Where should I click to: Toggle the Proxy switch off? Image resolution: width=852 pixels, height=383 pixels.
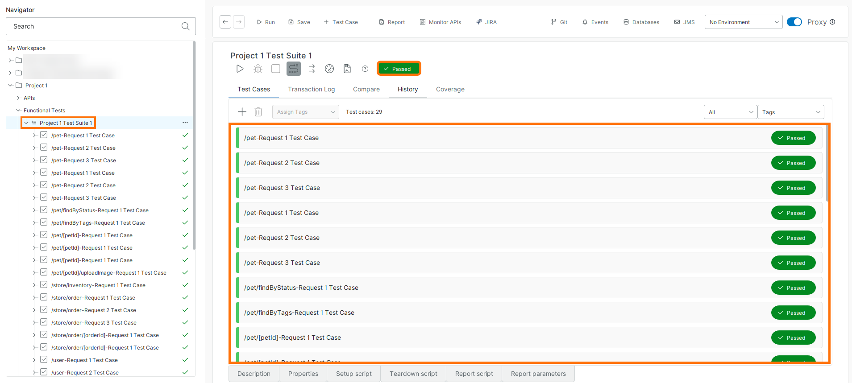794,22
